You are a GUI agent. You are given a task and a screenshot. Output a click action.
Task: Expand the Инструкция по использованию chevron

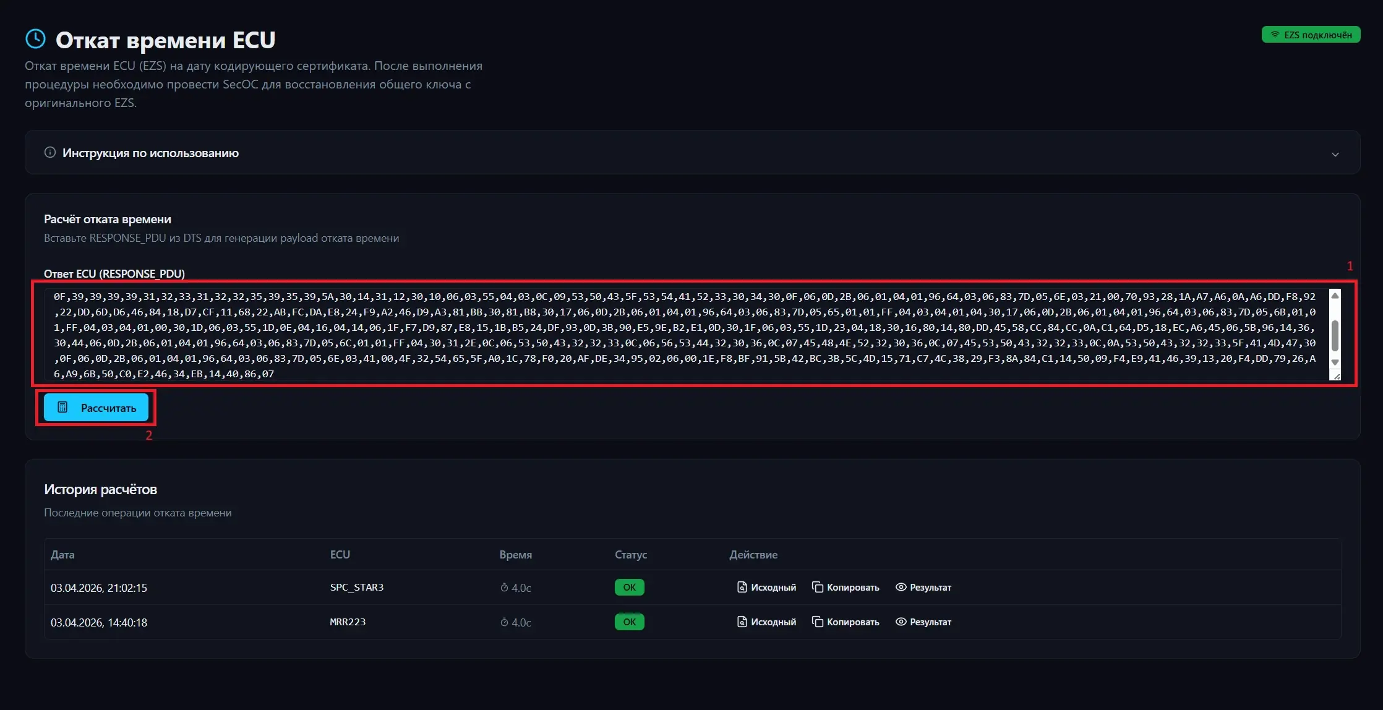point(1335,154)
